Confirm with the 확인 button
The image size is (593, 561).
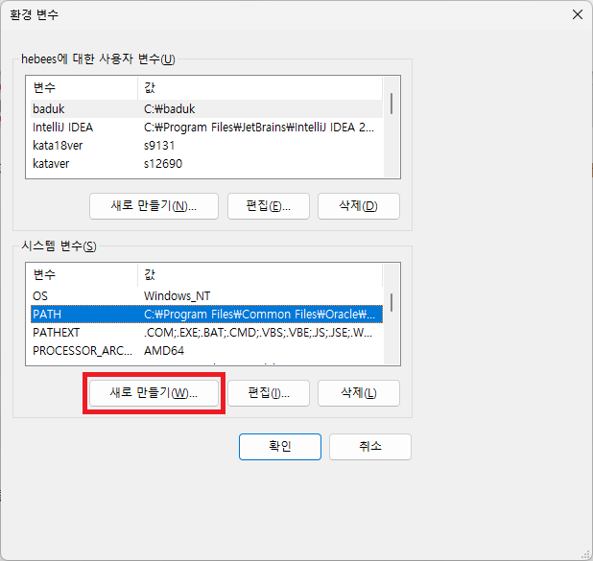(280, 447)
